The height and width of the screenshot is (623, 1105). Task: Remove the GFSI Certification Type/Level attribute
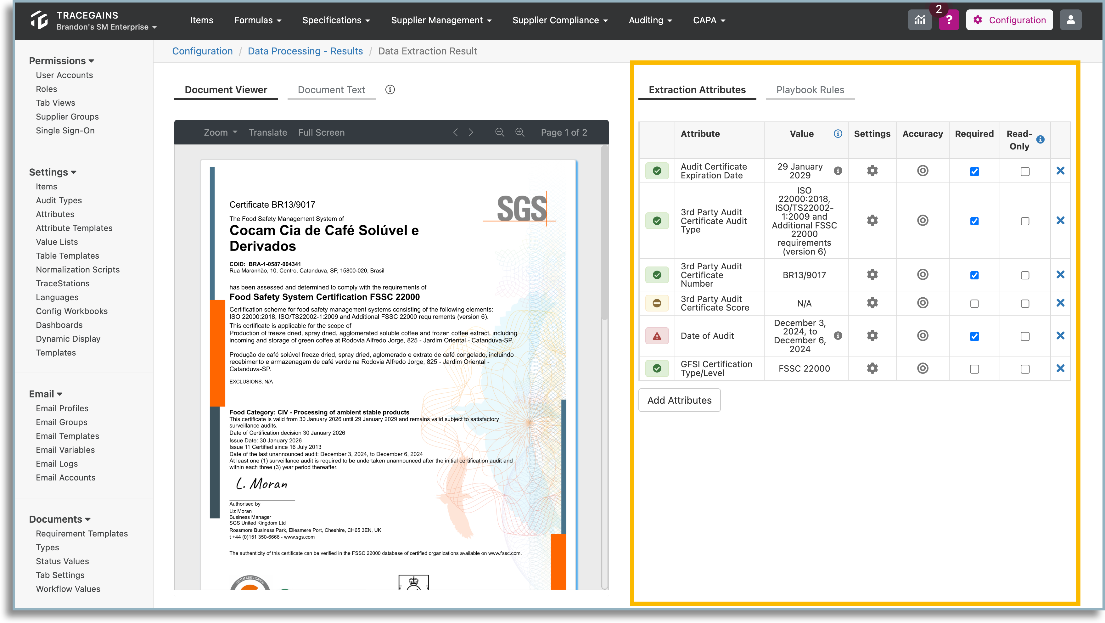pos(1060,368)
